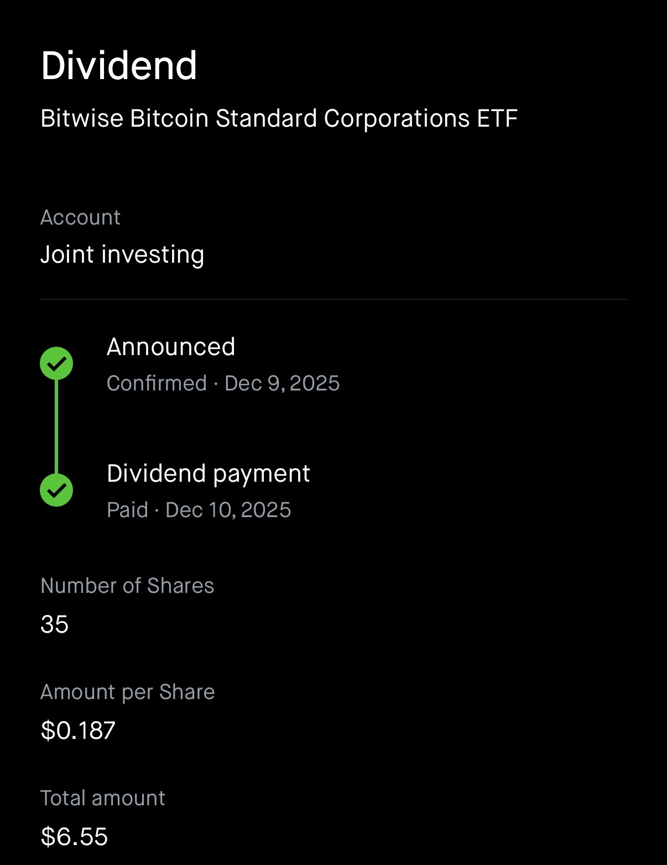Click the Announced step title
Screen dimensions: 667x865
(171, 347)
